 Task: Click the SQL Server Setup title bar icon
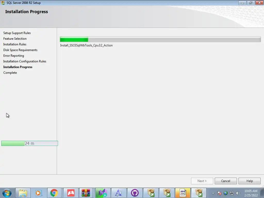tap(3, 3)
